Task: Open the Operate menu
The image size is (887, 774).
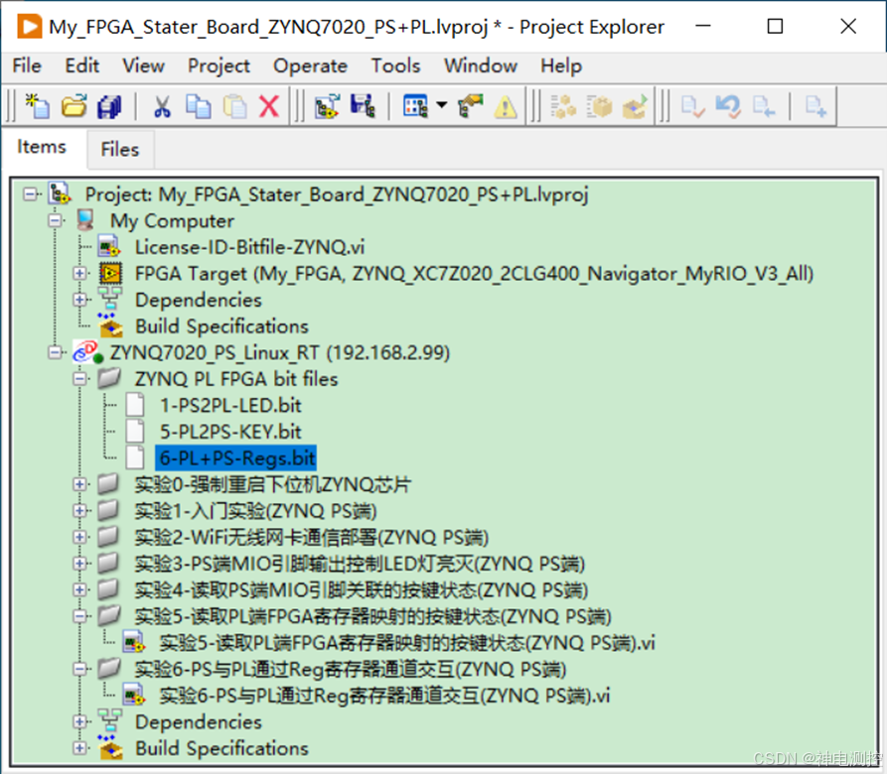Action: pyautogui.click(x=310, y=65)
